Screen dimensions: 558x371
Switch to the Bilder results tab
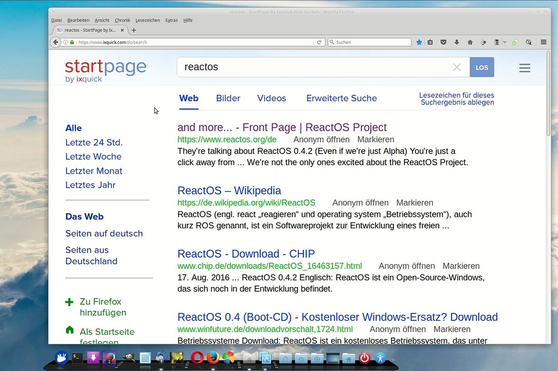(x=228, y=98)
